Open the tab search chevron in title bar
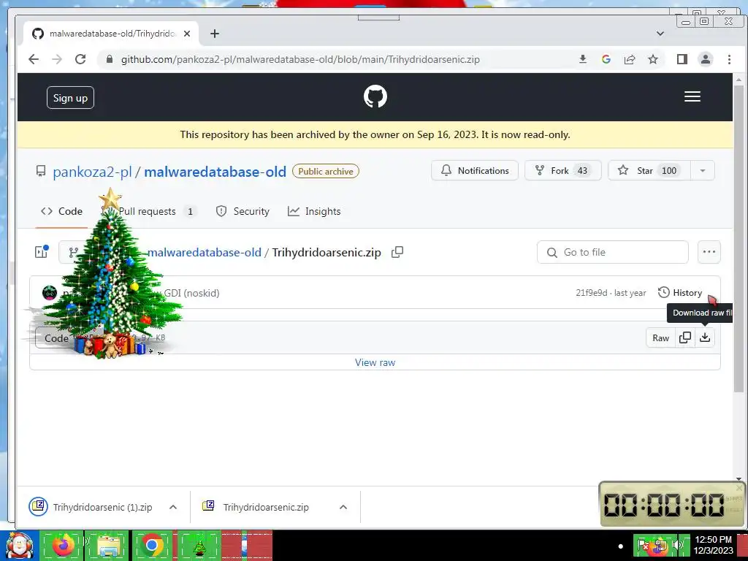 [x=660, y=34]
